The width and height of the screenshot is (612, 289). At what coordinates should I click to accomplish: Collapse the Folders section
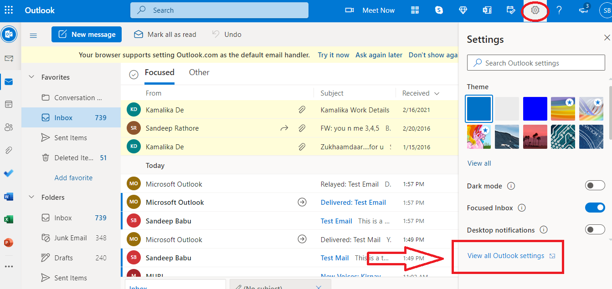point(32,197)
